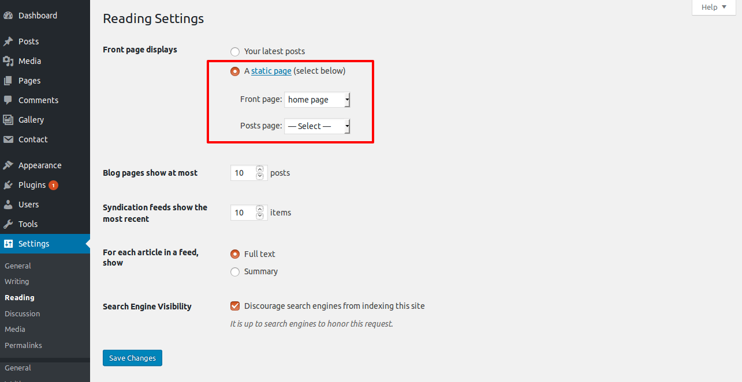Expand the Help tab at top right
This screenshot has width=742, height=382.
click(x=714, y=7)
